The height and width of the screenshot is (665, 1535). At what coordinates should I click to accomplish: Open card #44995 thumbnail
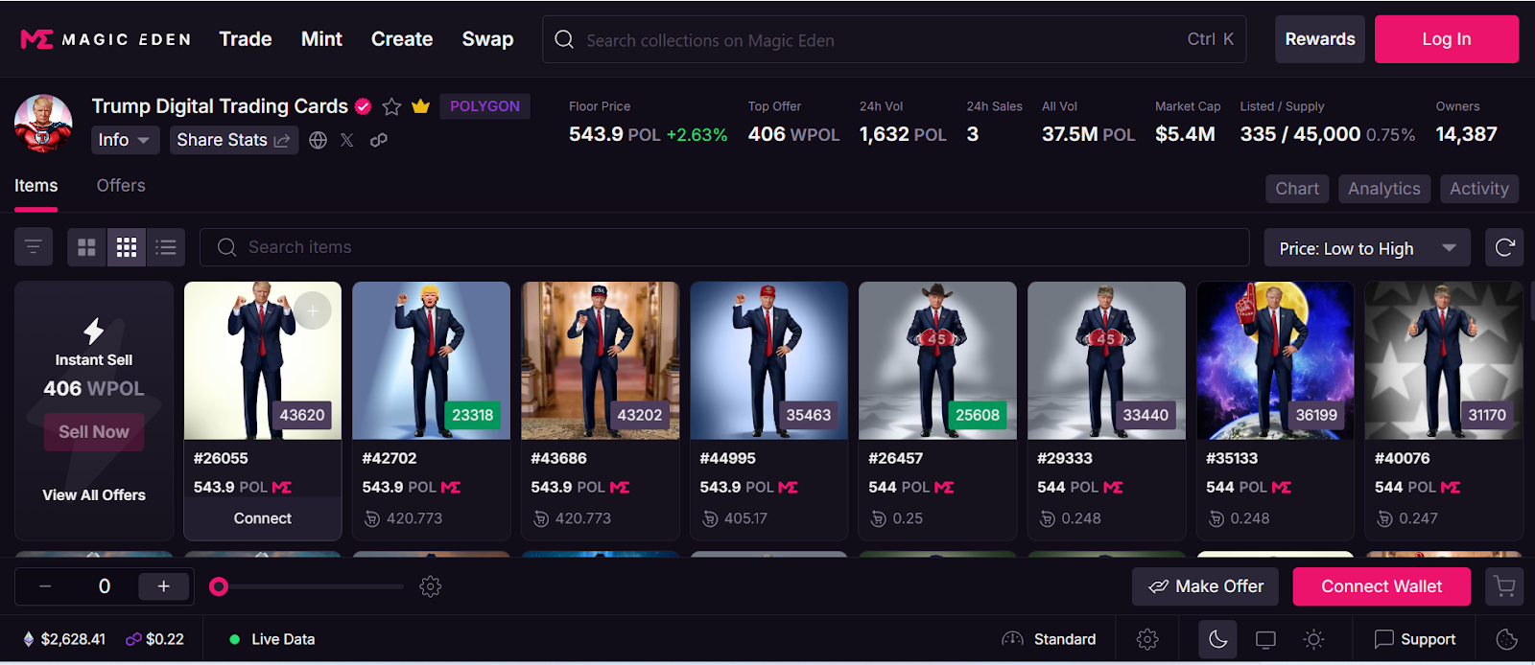[x=768, y=360]
